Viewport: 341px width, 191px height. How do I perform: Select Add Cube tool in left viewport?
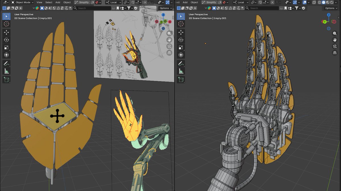(6, 80)
